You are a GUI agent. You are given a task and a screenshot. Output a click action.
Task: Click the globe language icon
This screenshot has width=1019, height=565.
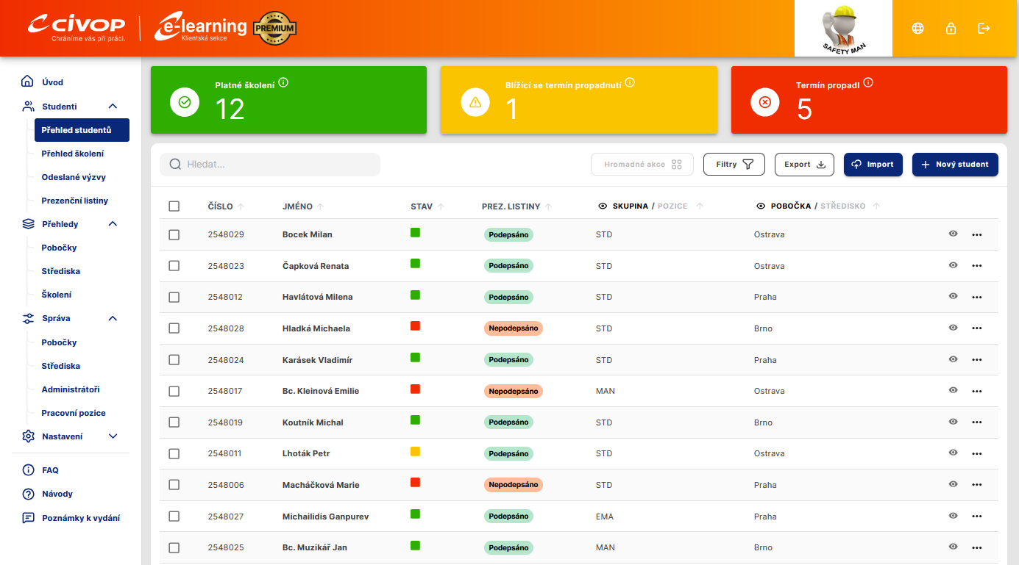point(917,29)
